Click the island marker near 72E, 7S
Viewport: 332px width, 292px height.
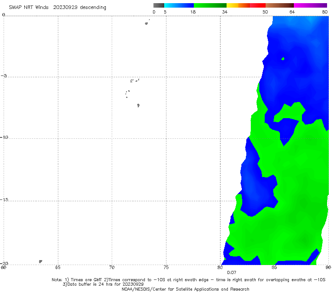pyautogui.click(x=138, y=106)
